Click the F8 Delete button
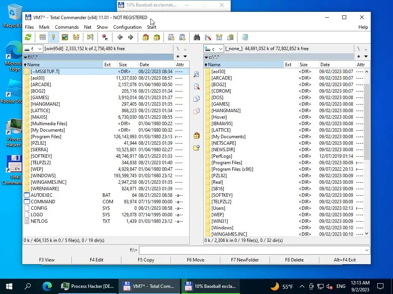Screen dimensions: 393x294 pos(294,260)
